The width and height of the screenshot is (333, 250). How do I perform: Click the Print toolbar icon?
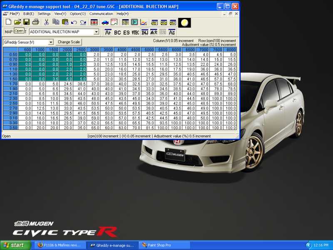click(x=35, y=22)
